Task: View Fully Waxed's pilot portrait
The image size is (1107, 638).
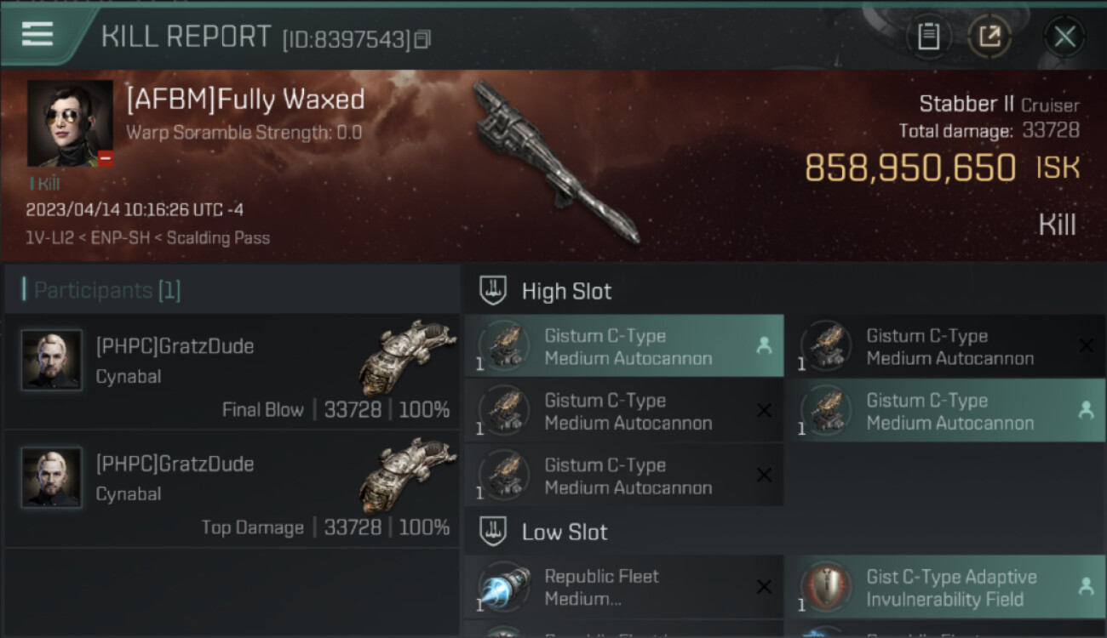Action: [x=70, y=123]
